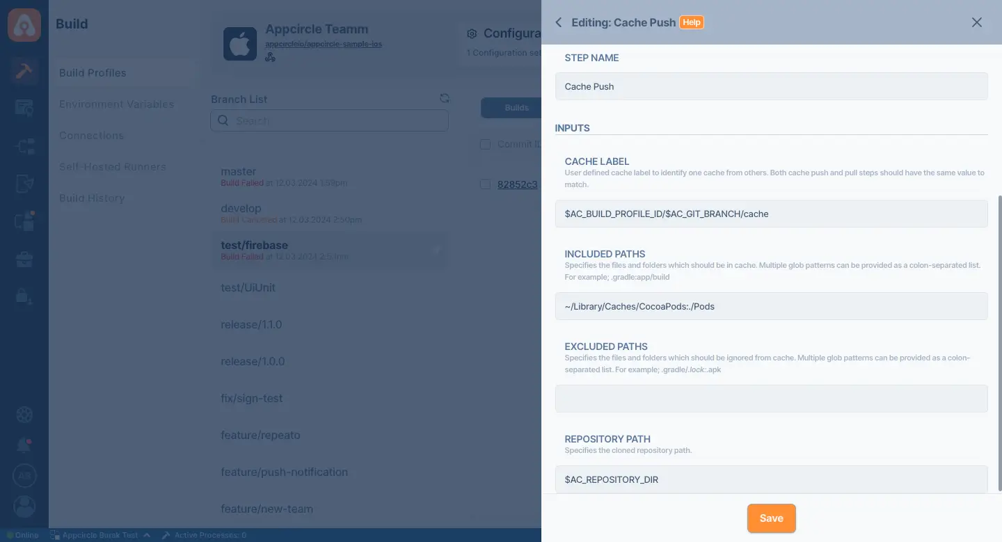Expand the Appcircle Buyuk Test organization switcher

(100, 535)
